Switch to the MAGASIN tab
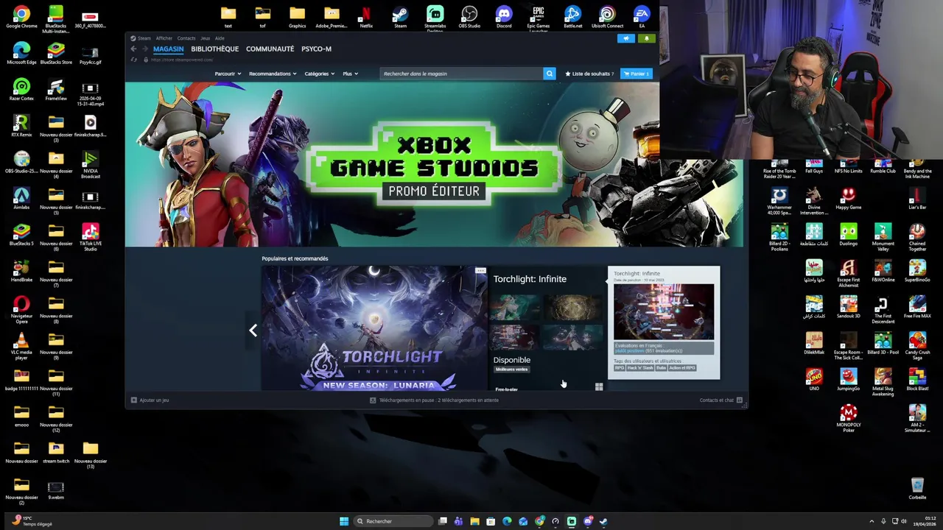Viewport: 943px width, 530px height. pyautogui.click(x=168, y=49)
